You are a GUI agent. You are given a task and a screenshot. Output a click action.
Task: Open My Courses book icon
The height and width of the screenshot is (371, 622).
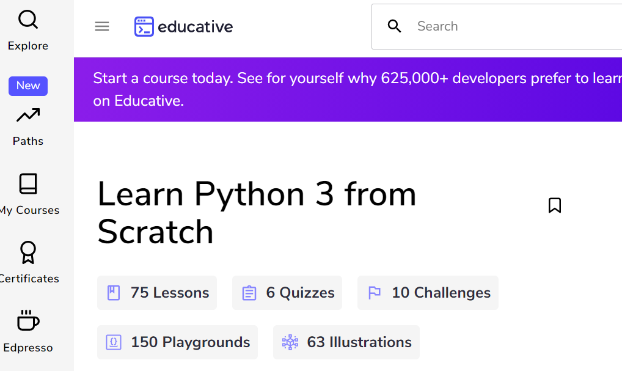click(28, 183)
